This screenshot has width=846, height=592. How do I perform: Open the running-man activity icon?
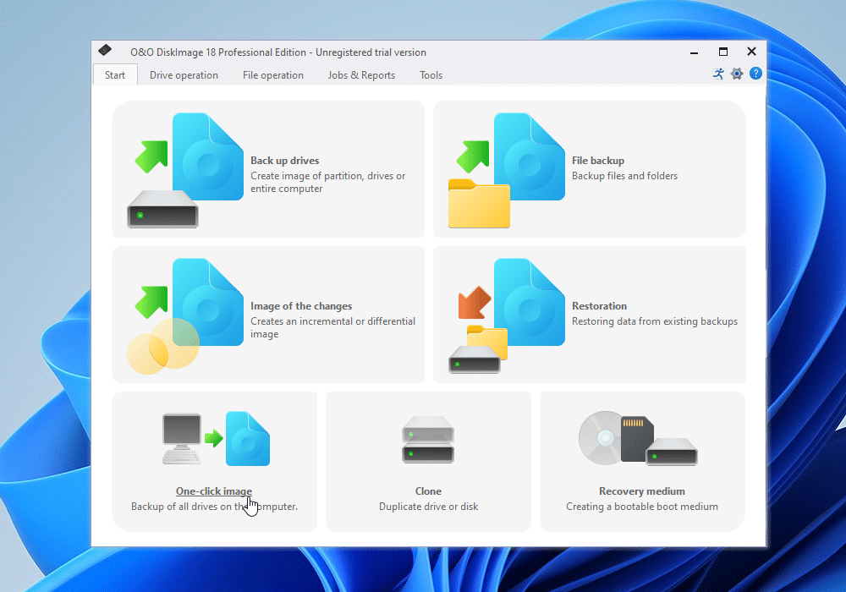pos(718,74)
